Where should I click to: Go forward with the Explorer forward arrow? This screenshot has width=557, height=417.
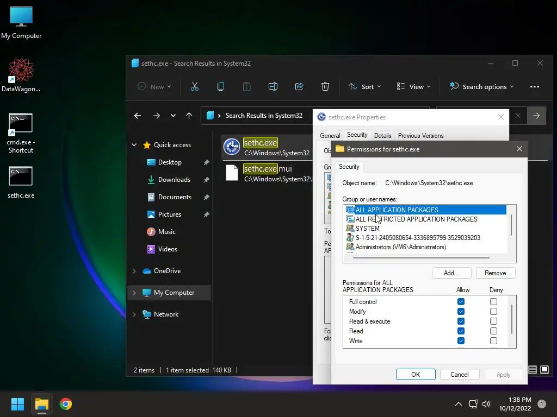coord(156,116)
